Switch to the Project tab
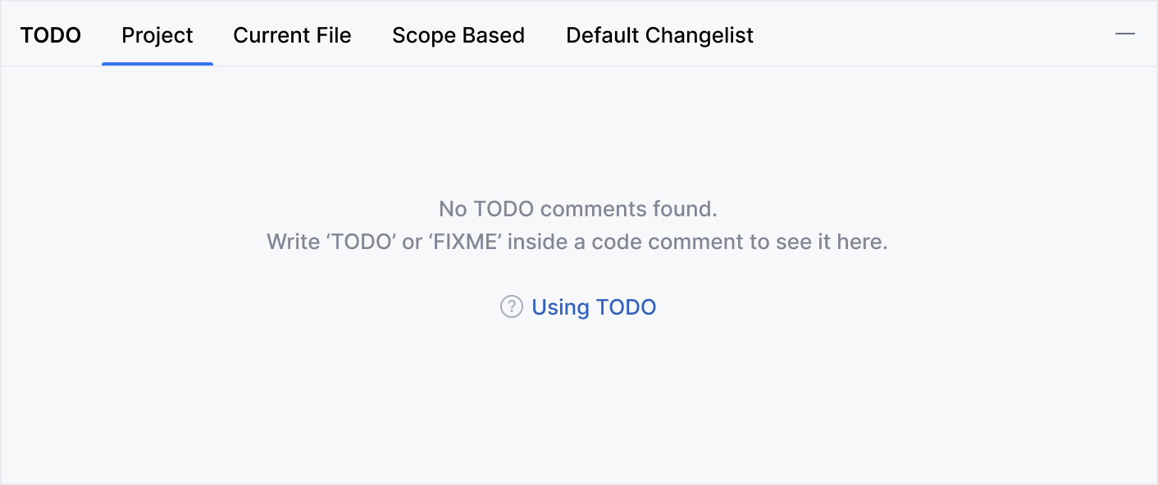The height and width of the screenshot is (485, 1158). (x=157, y=36)
